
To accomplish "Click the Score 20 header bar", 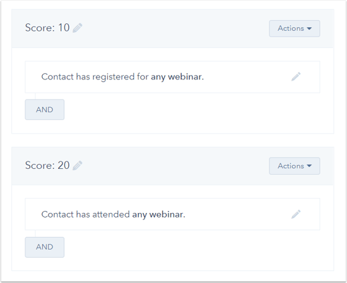I will [173, 166].
